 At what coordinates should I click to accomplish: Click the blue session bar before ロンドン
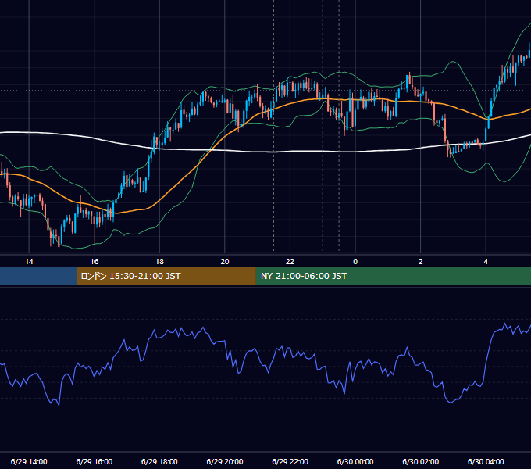point(38,276)
